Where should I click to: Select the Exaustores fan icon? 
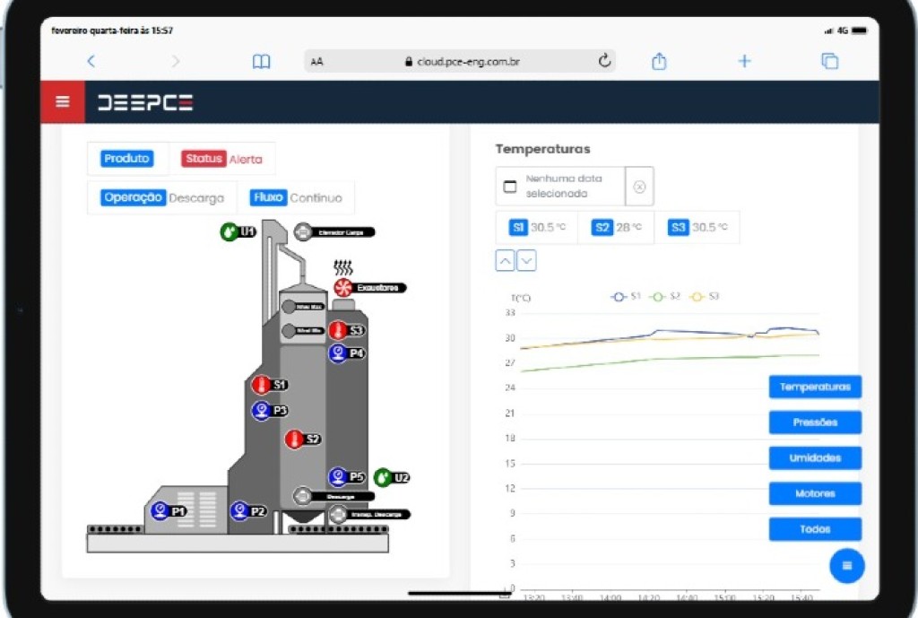click(x=343, y=288)
